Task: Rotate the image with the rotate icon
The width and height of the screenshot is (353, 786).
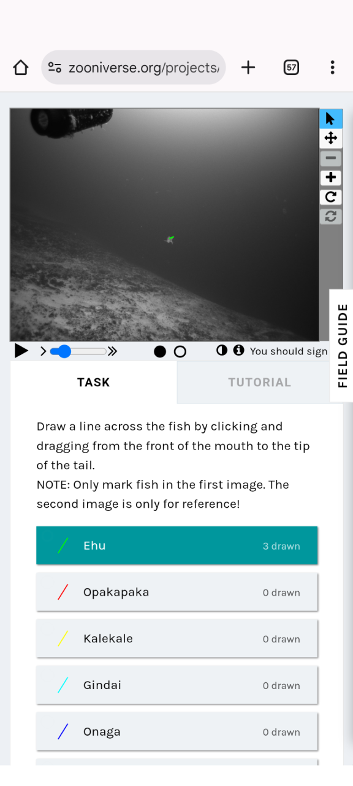Action: (x=331, y=197)
